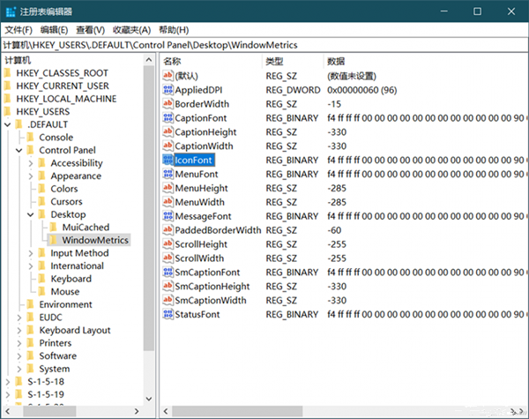Click the registry path address bar

point(264,44)
